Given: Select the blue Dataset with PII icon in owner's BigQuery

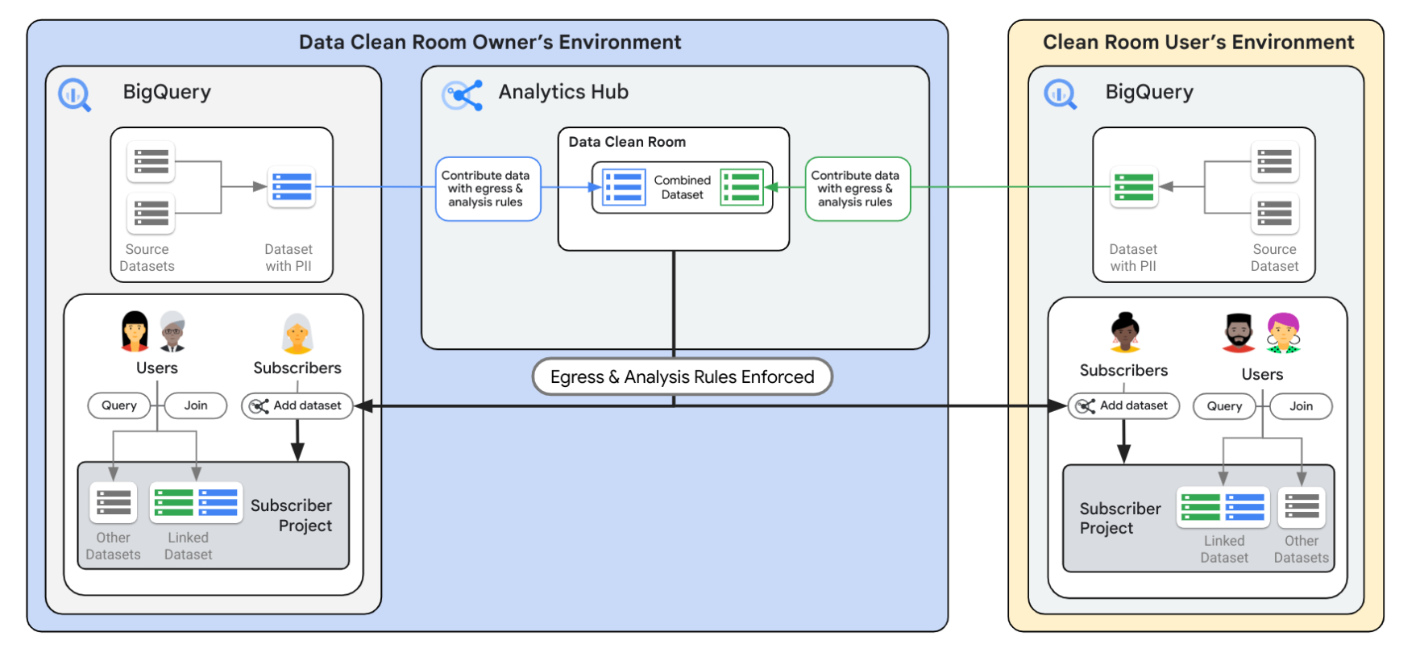Looking at the screenshot, I should tap(291, 187).
